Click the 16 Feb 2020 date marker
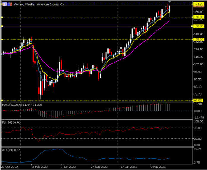 39,166
